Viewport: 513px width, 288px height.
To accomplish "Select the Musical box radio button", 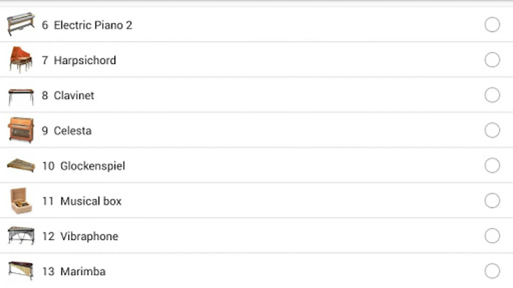I will coord(492,201).
